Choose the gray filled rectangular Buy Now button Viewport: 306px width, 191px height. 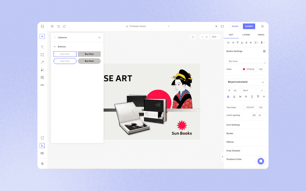[90, 54]
